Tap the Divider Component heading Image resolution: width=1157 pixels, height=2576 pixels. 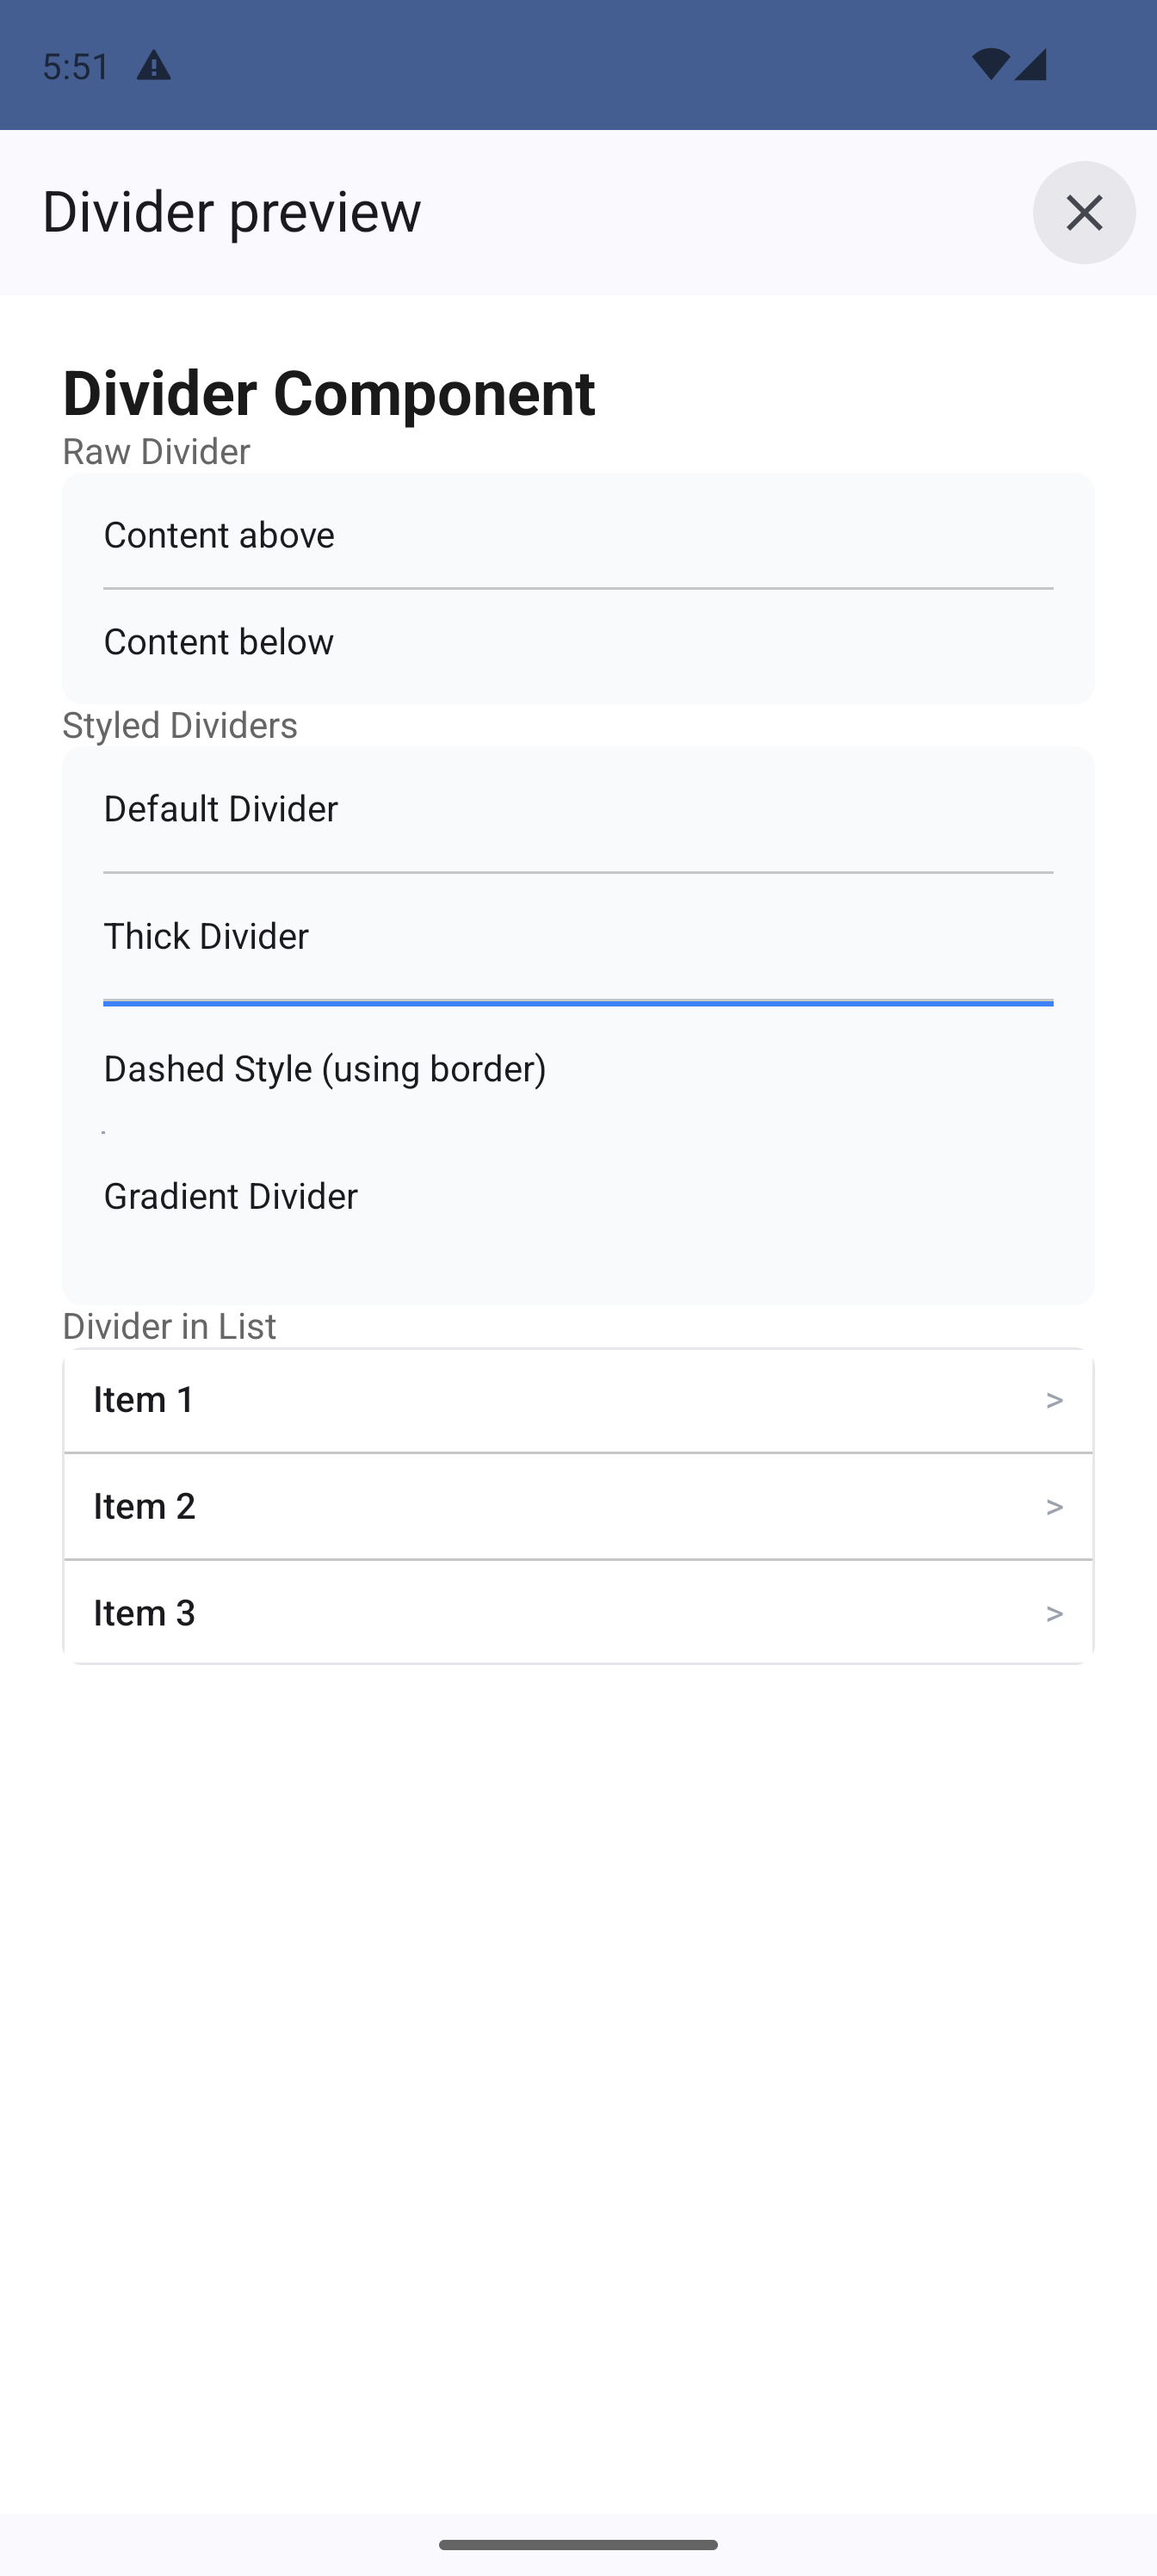pos(329,392)
